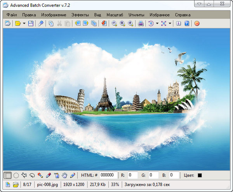Open the Эффекты menu
The image size is (233, 192).
coord(80,15)
